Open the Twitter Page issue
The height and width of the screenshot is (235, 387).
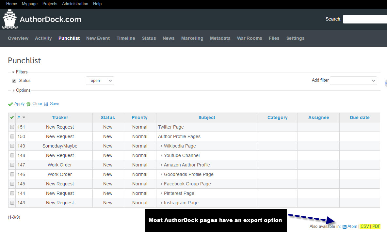point(171,127)
